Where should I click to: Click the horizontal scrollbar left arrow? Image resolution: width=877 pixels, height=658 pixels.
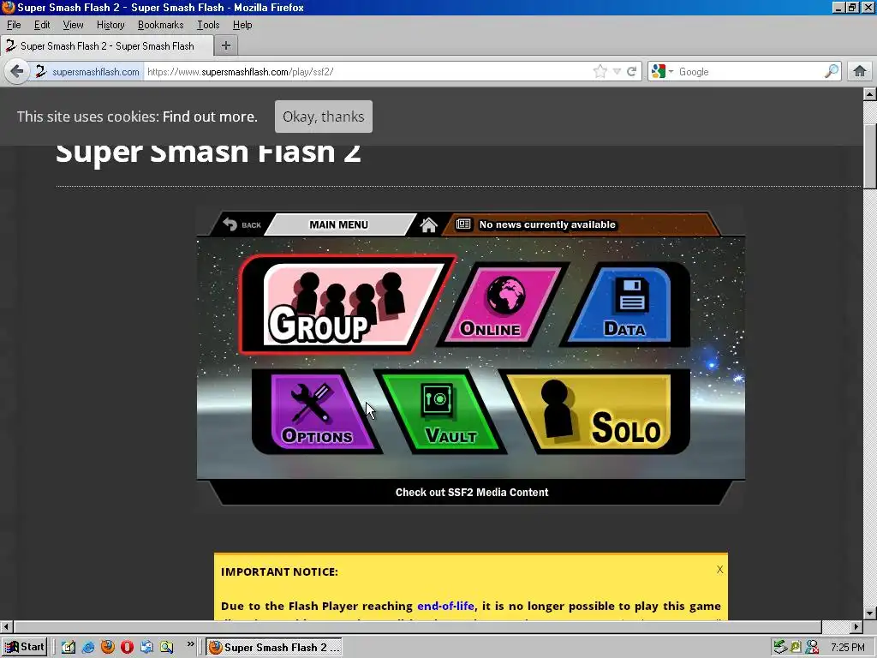6,626
